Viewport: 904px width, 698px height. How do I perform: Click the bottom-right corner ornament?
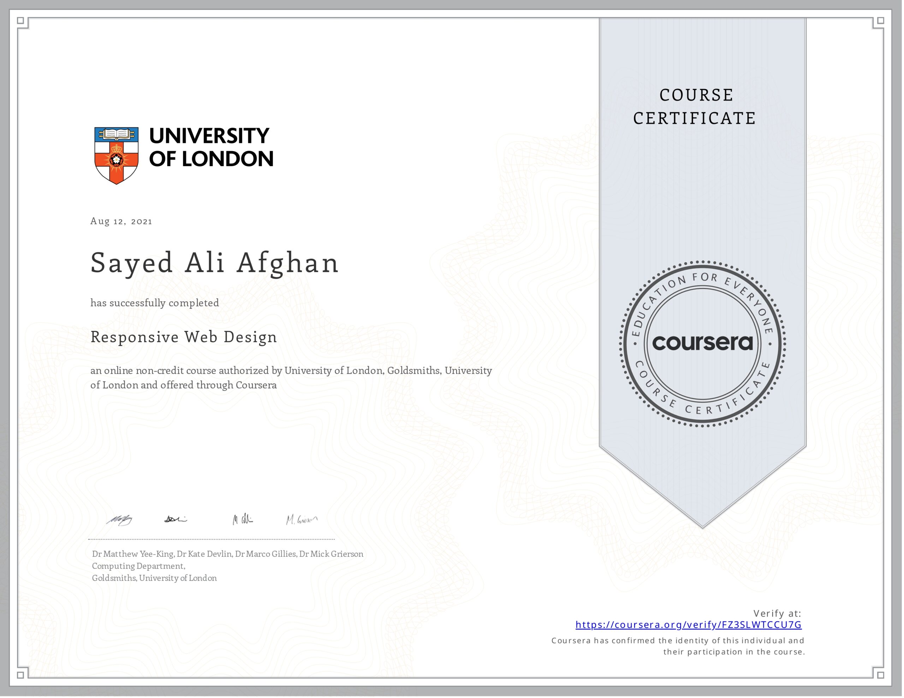[880, 675]
